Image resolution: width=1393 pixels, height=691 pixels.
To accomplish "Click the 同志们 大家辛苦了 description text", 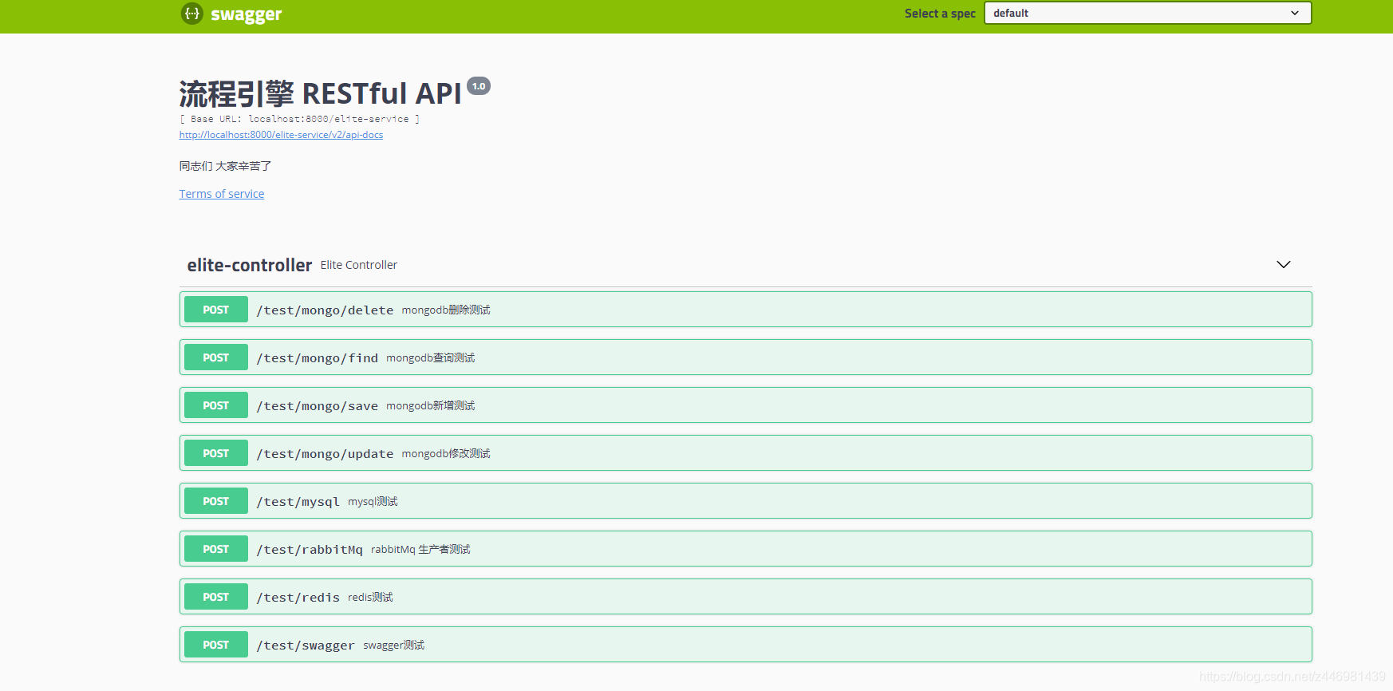I will coord(226,166).
